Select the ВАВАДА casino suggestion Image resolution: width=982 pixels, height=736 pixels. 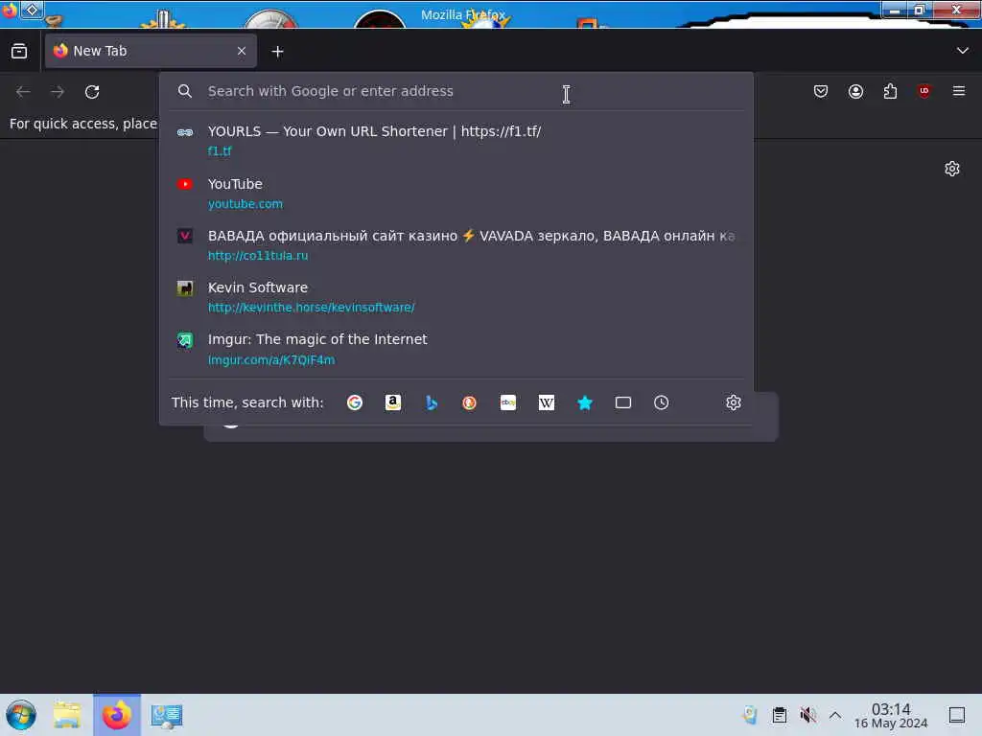[x=456, y=245]
